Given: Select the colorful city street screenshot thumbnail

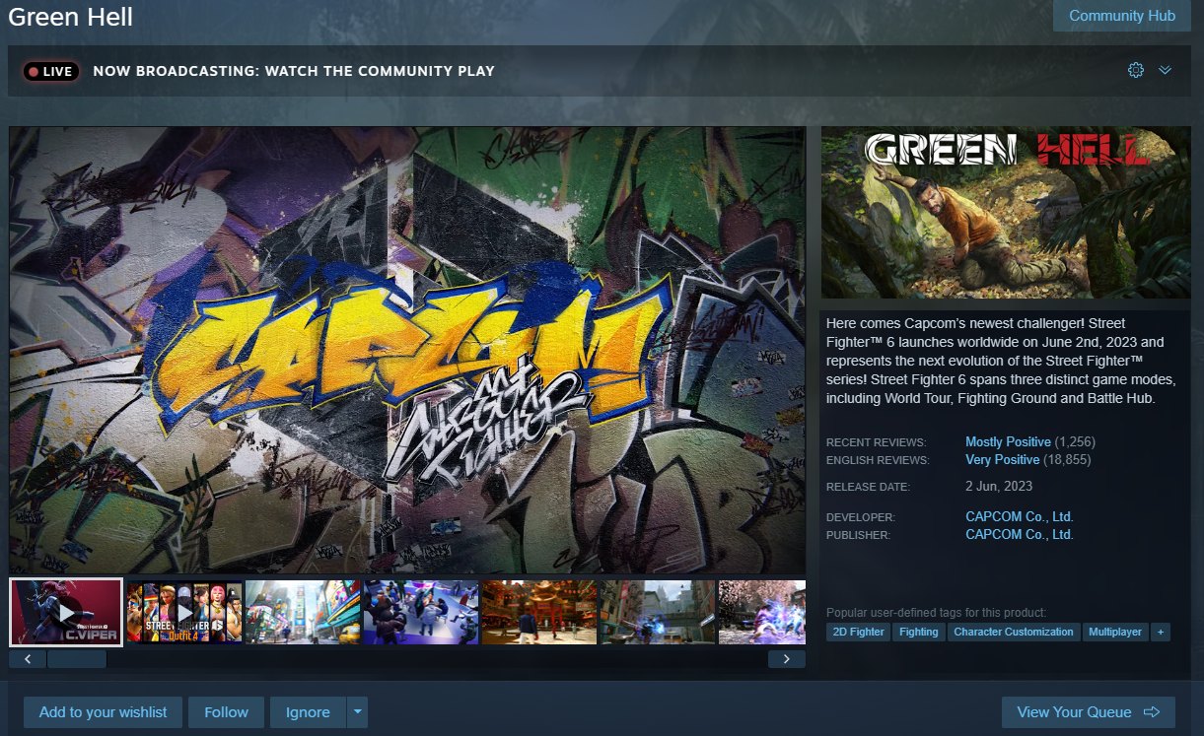Looking at the screenshot, I should tap(303, 612).
